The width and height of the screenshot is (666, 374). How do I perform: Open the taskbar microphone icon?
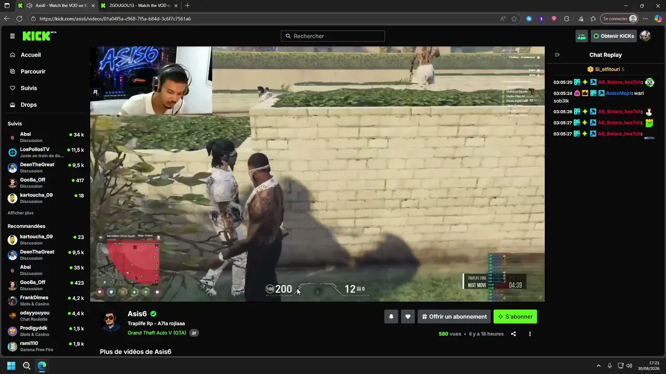coord(609,366)
